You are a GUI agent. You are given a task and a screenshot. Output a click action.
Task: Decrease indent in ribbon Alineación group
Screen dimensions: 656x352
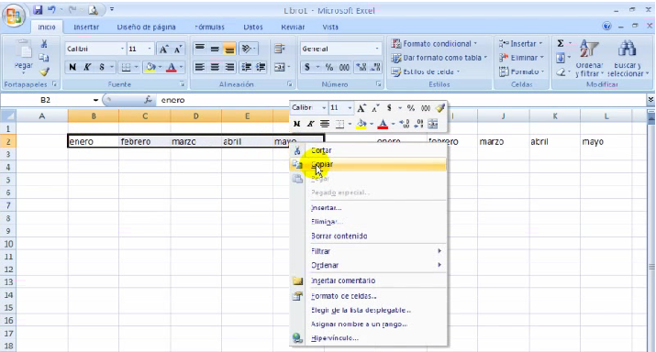coord(247,67)
